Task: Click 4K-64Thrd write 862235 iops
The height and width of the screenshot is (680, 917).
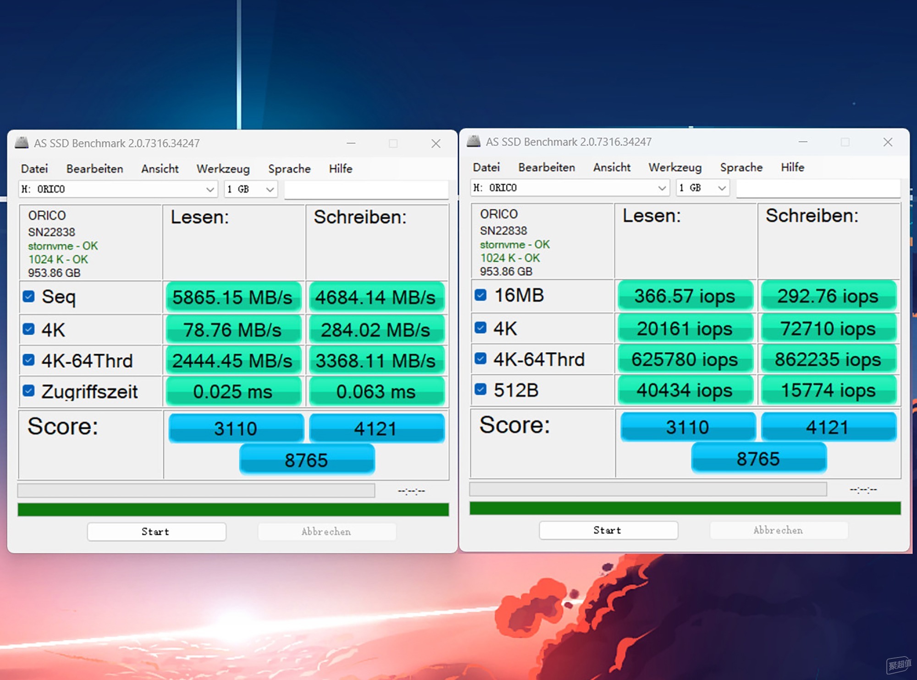Action: 828,359
